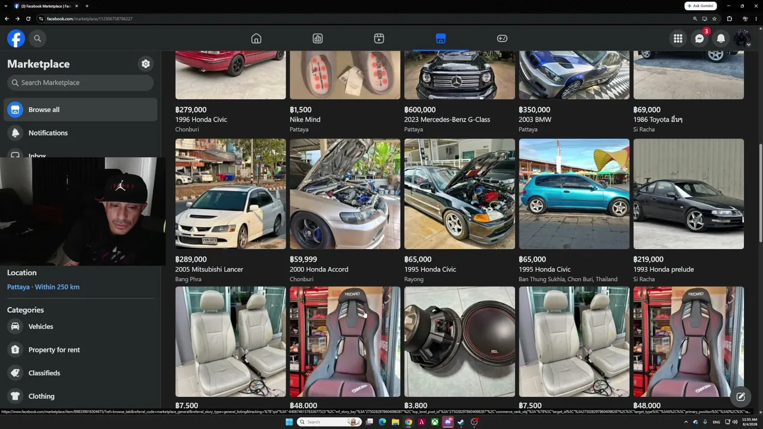This screenshot has width=763, height=429.
Task: Open Marketplace Notifications in sidebar
Action: (80, 133)
